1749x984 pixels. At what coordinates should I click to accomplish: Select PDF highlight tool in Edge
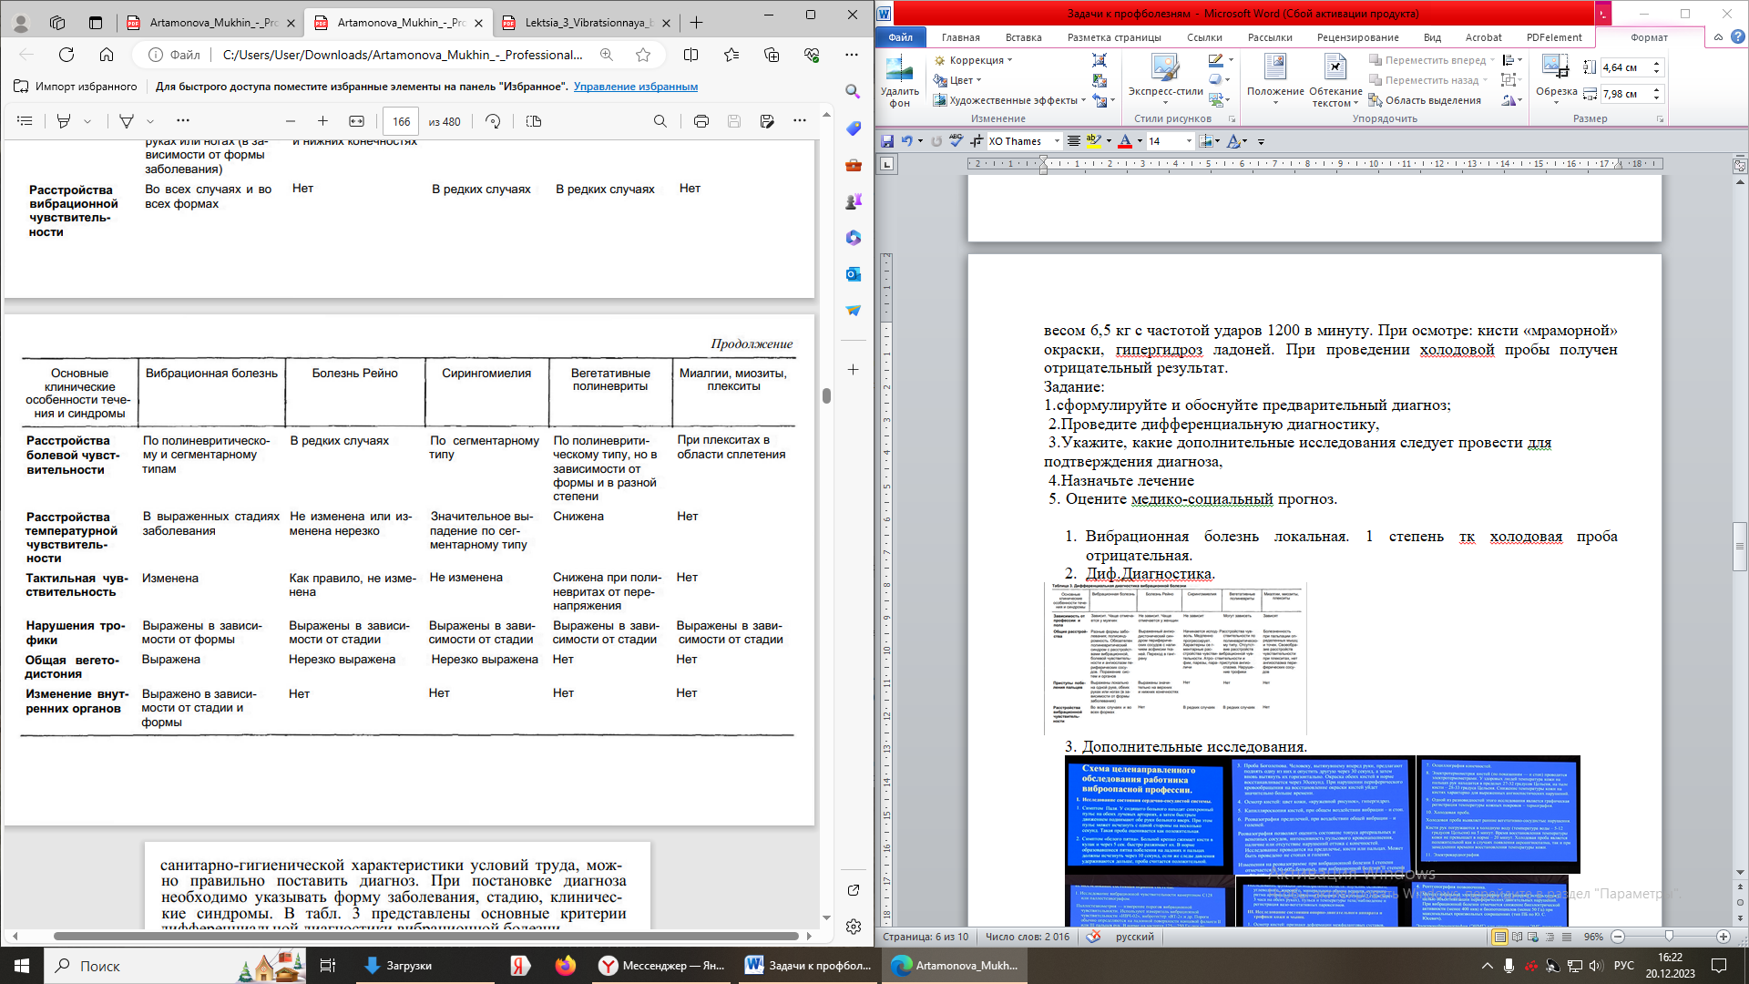click(64, 121)
